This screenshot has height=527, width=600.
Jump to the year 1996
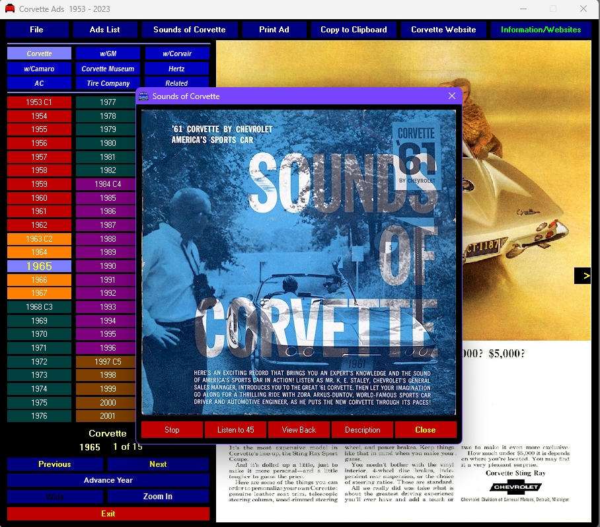[106, 348]
